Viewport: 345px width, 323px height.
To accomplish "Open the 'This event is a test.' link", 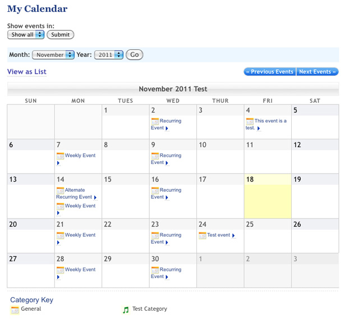I will click(266, 124).
